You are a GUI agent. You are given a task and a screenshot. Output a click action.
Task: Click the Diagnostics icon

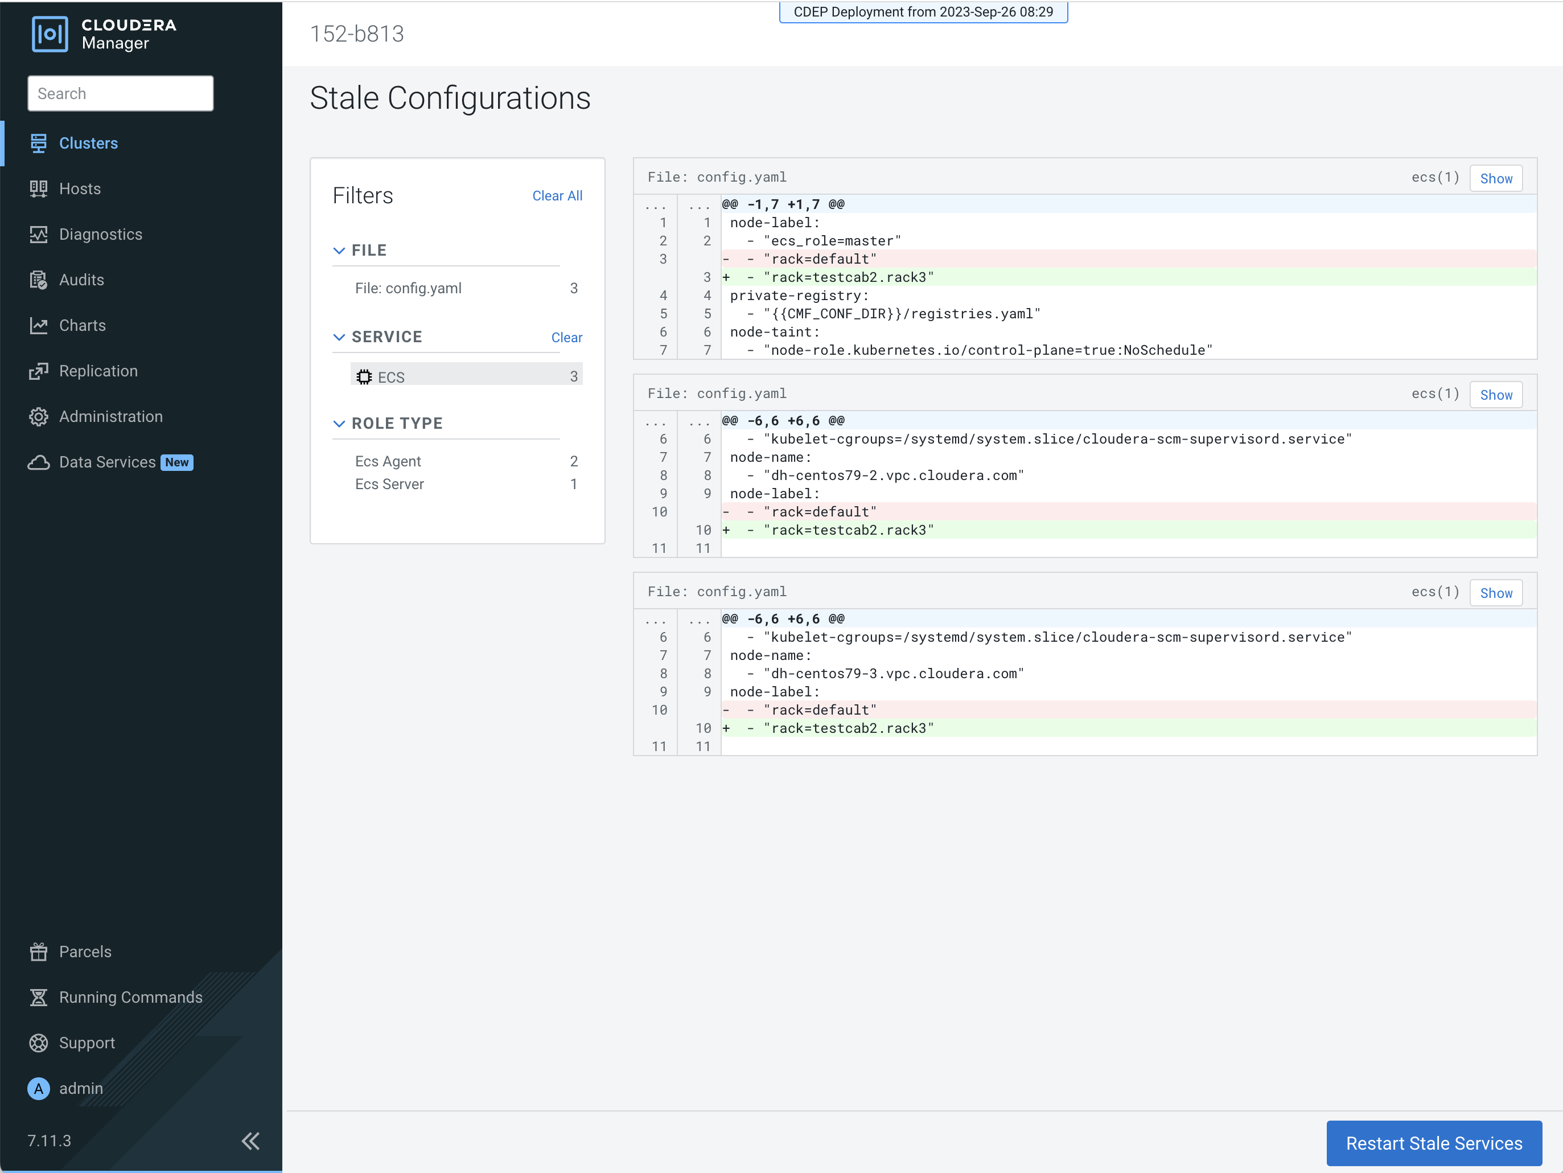pos(38,234)
